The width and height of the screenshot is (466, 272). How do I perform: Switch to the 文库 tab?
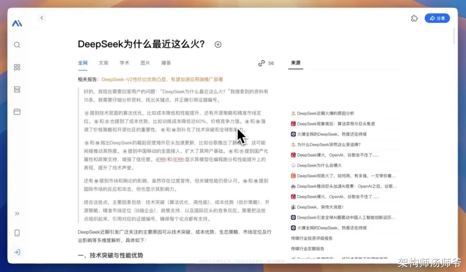[x=104, y=63]
